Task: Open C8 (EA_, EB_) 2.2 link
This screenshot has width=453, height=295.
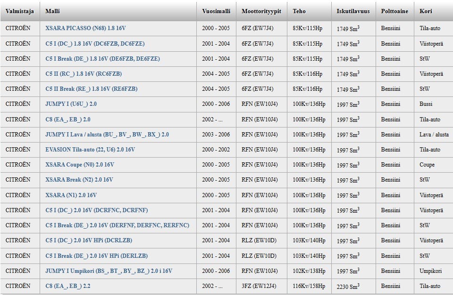Action: pyautogui.click(x=68, y=286)
